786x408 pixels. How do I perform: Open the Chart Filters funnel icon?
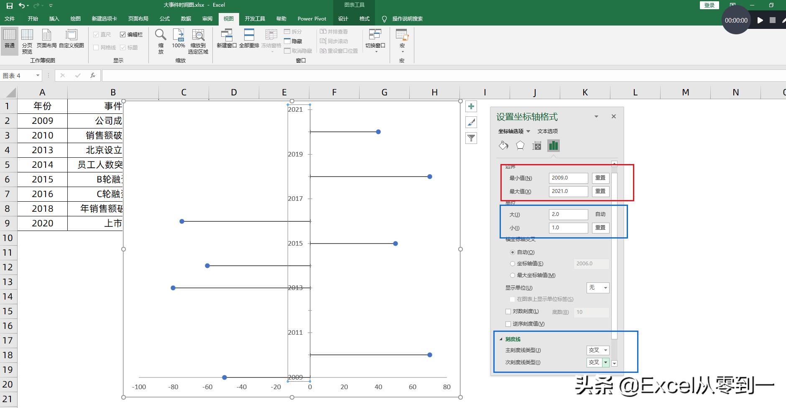click(x=471, y=139)
